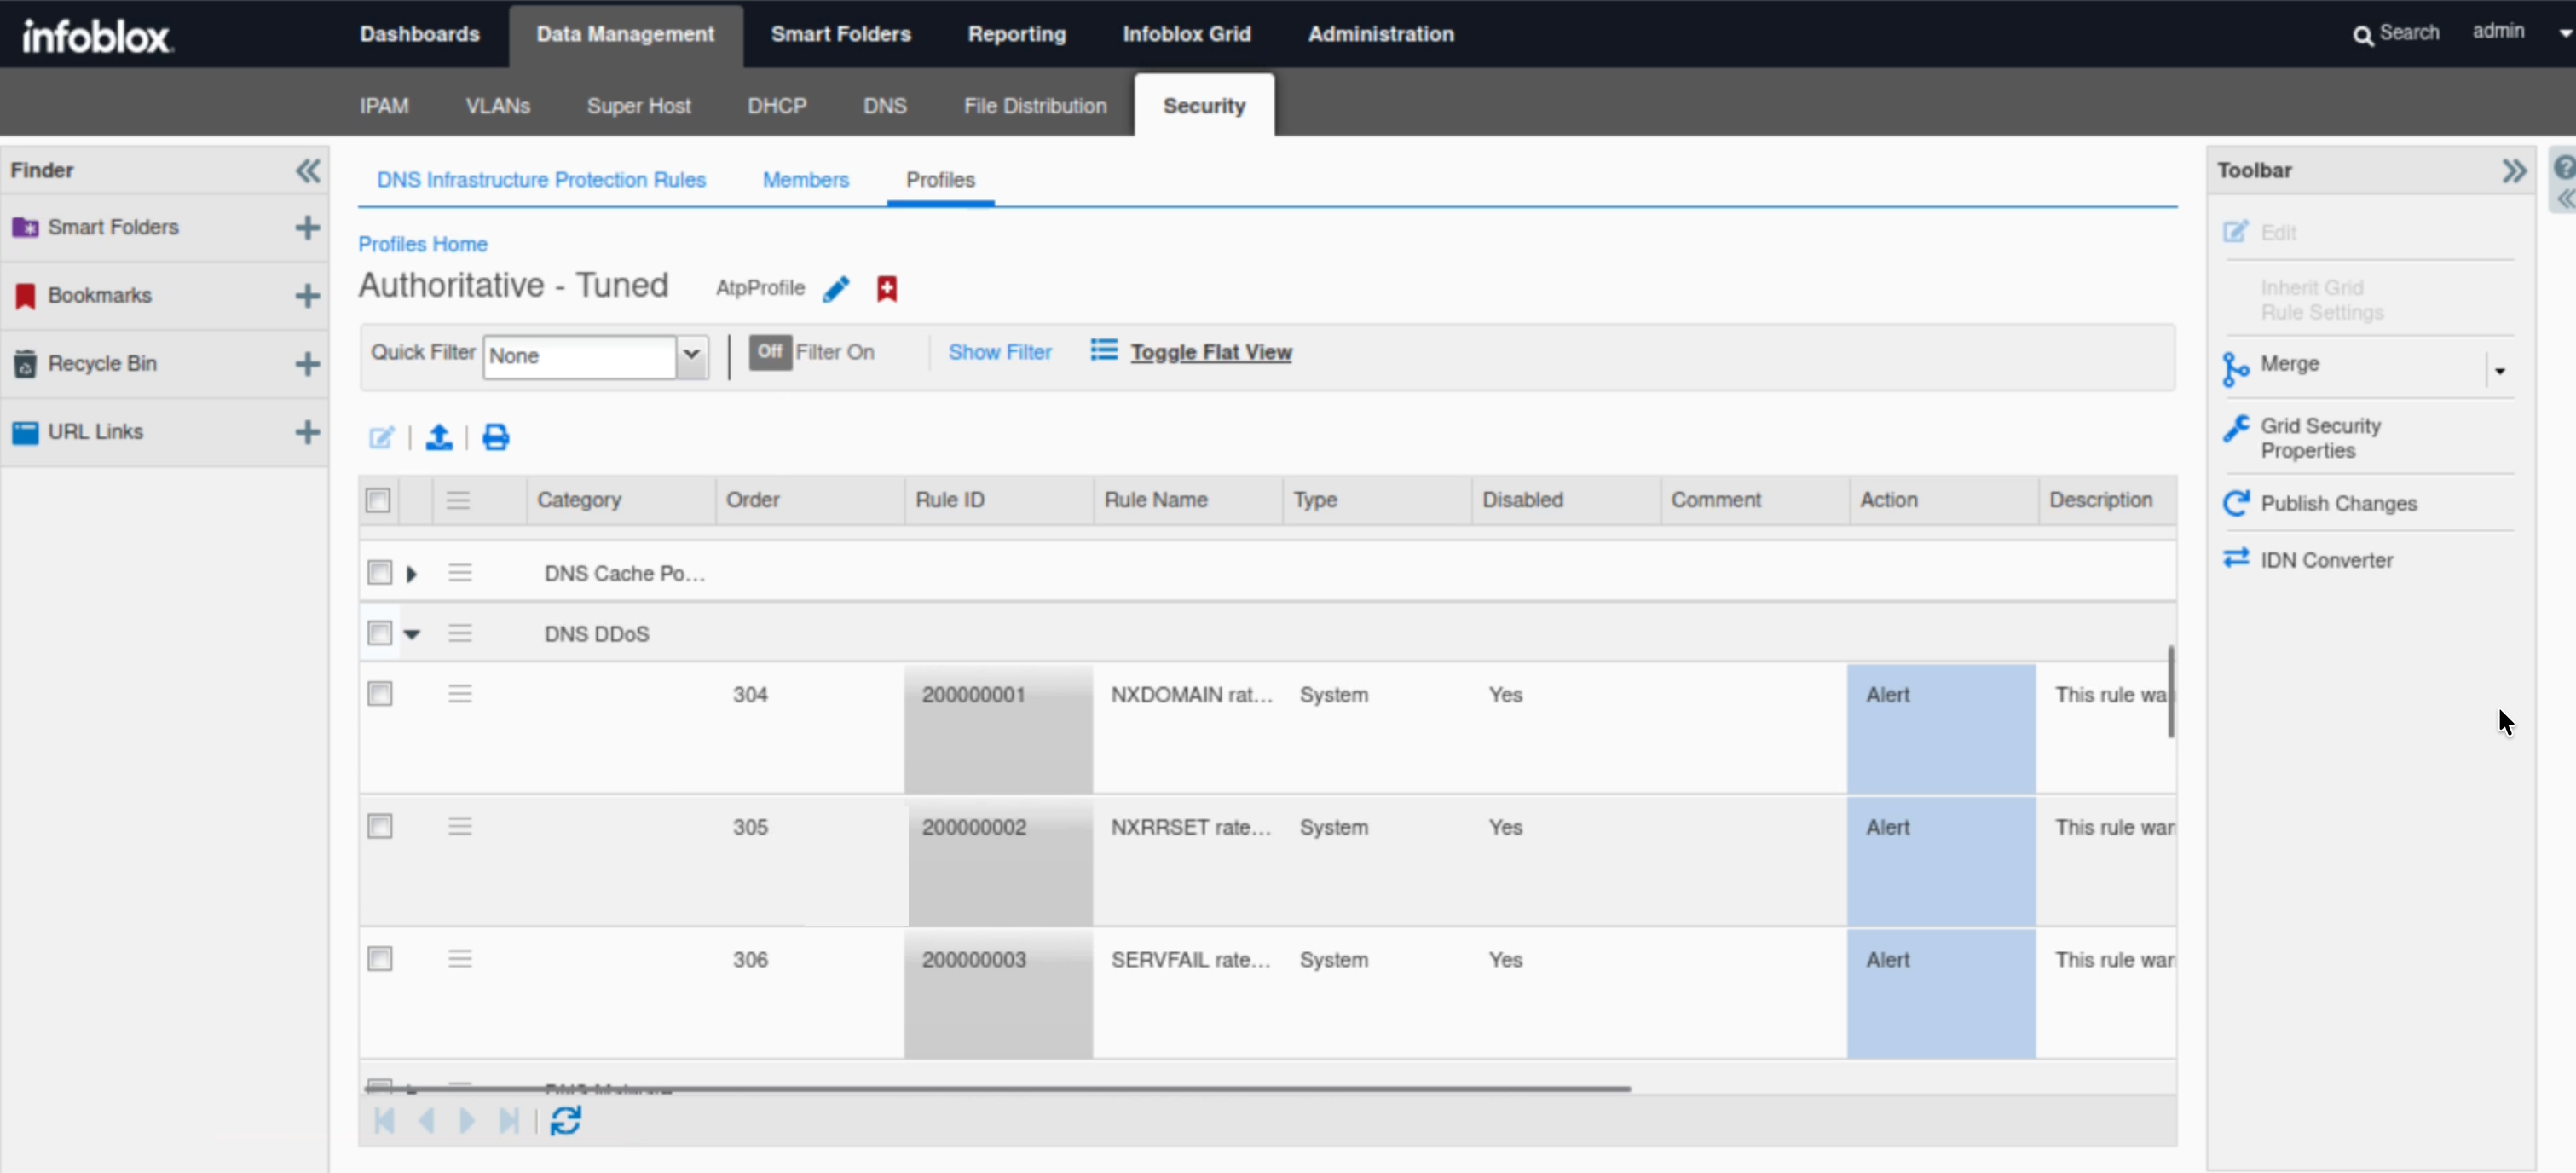Image resolution: width=2576 pixels, height=1173 pixels.
Task: Switch to the DHCP subtab
Action: click(777, 106)
